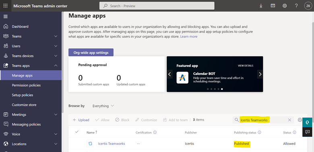Show next featured app arrow
Image resolution: width=314 pixels, height=152 pixels.
click(260, 74)
